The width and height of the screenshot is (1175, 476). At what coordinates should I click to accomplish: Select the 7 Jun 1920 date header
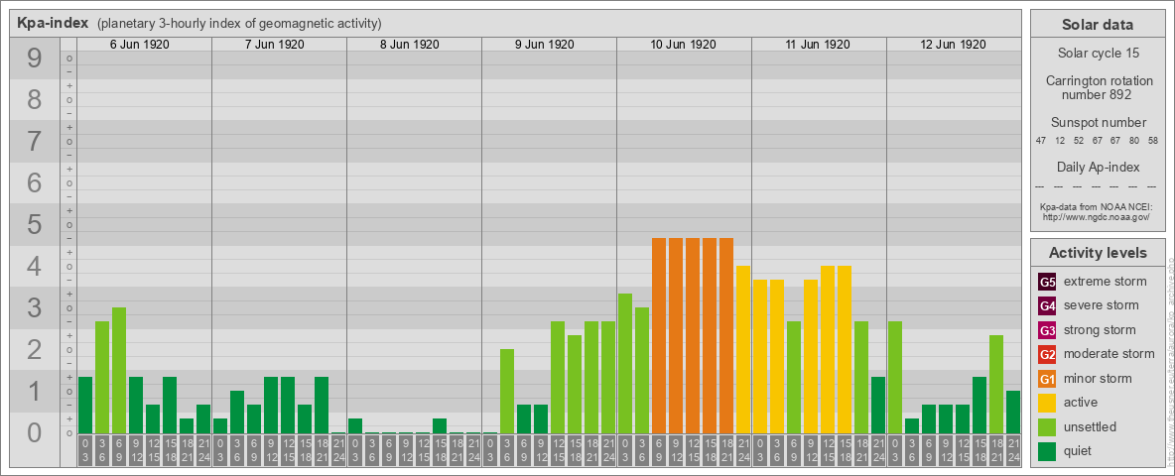274,45
